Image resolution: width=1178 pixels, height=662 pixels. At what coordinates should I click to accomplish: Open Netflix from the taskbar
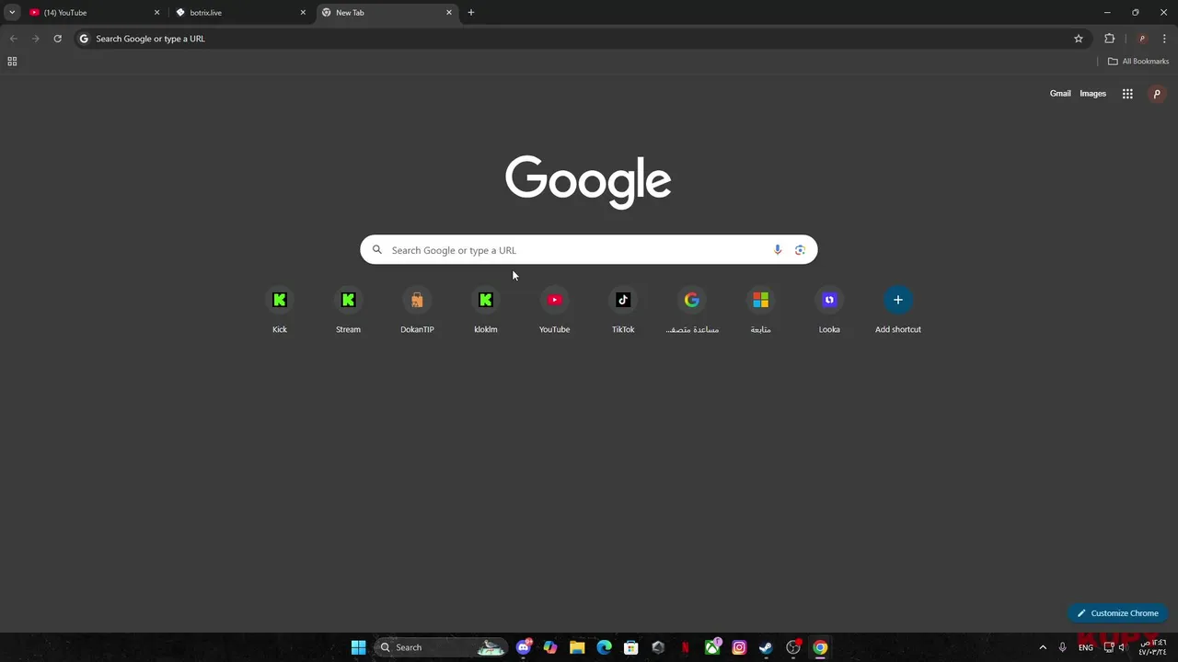(x=685, y=647)
